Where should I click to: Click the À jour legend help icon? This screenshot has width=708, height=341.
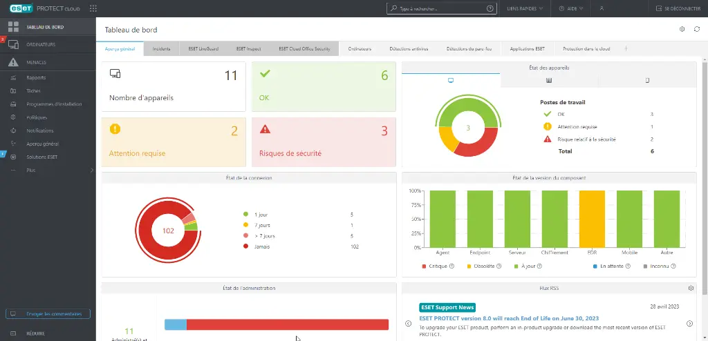point(539,266)
